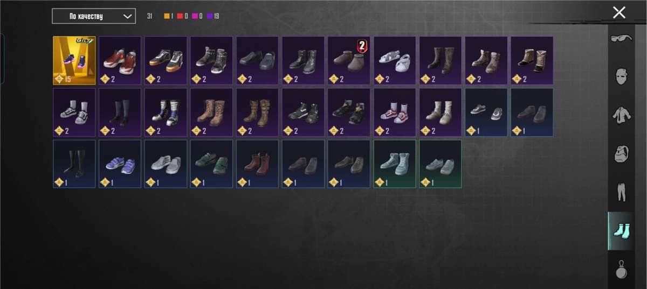Select the dark green loafers item

tap(211, 164)
